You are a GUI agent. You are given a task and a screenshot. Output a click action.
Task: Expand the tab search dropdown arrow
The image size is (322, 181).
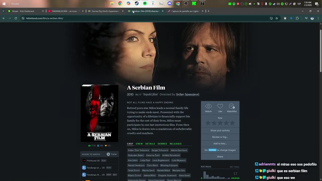click(x=3, y=11)
